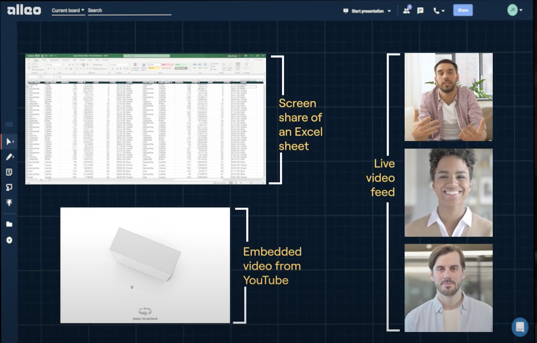537x343 pixels.
Task: Click the lightbulb icon in sidebar
Action: (x=9, y=202)
